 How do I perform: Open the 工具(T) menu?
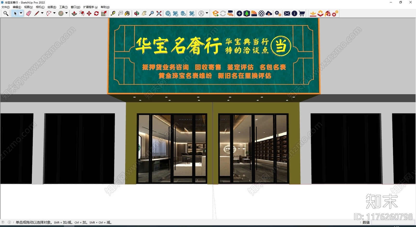pyautogui.click(x=63, y=7)
